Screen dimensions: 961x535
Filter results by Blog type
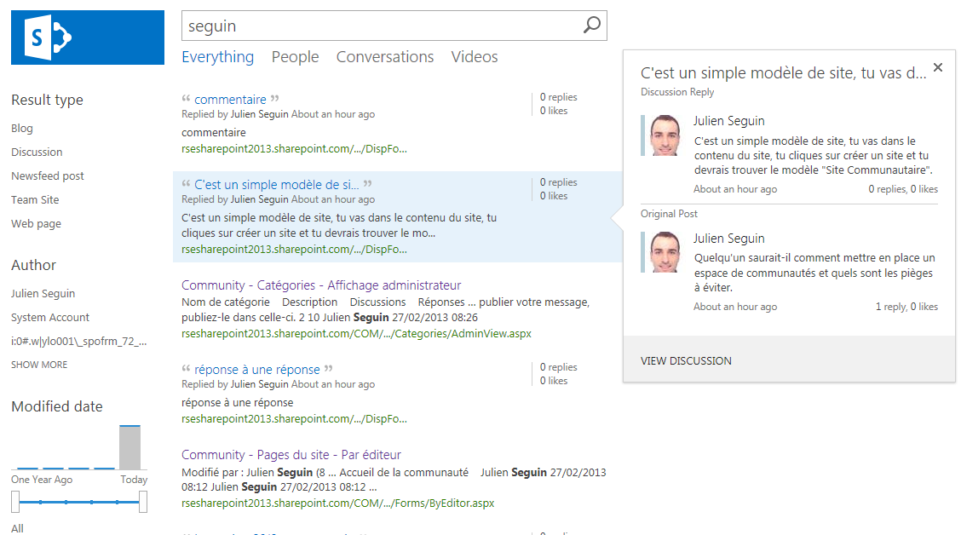click(x=22, y=128)
